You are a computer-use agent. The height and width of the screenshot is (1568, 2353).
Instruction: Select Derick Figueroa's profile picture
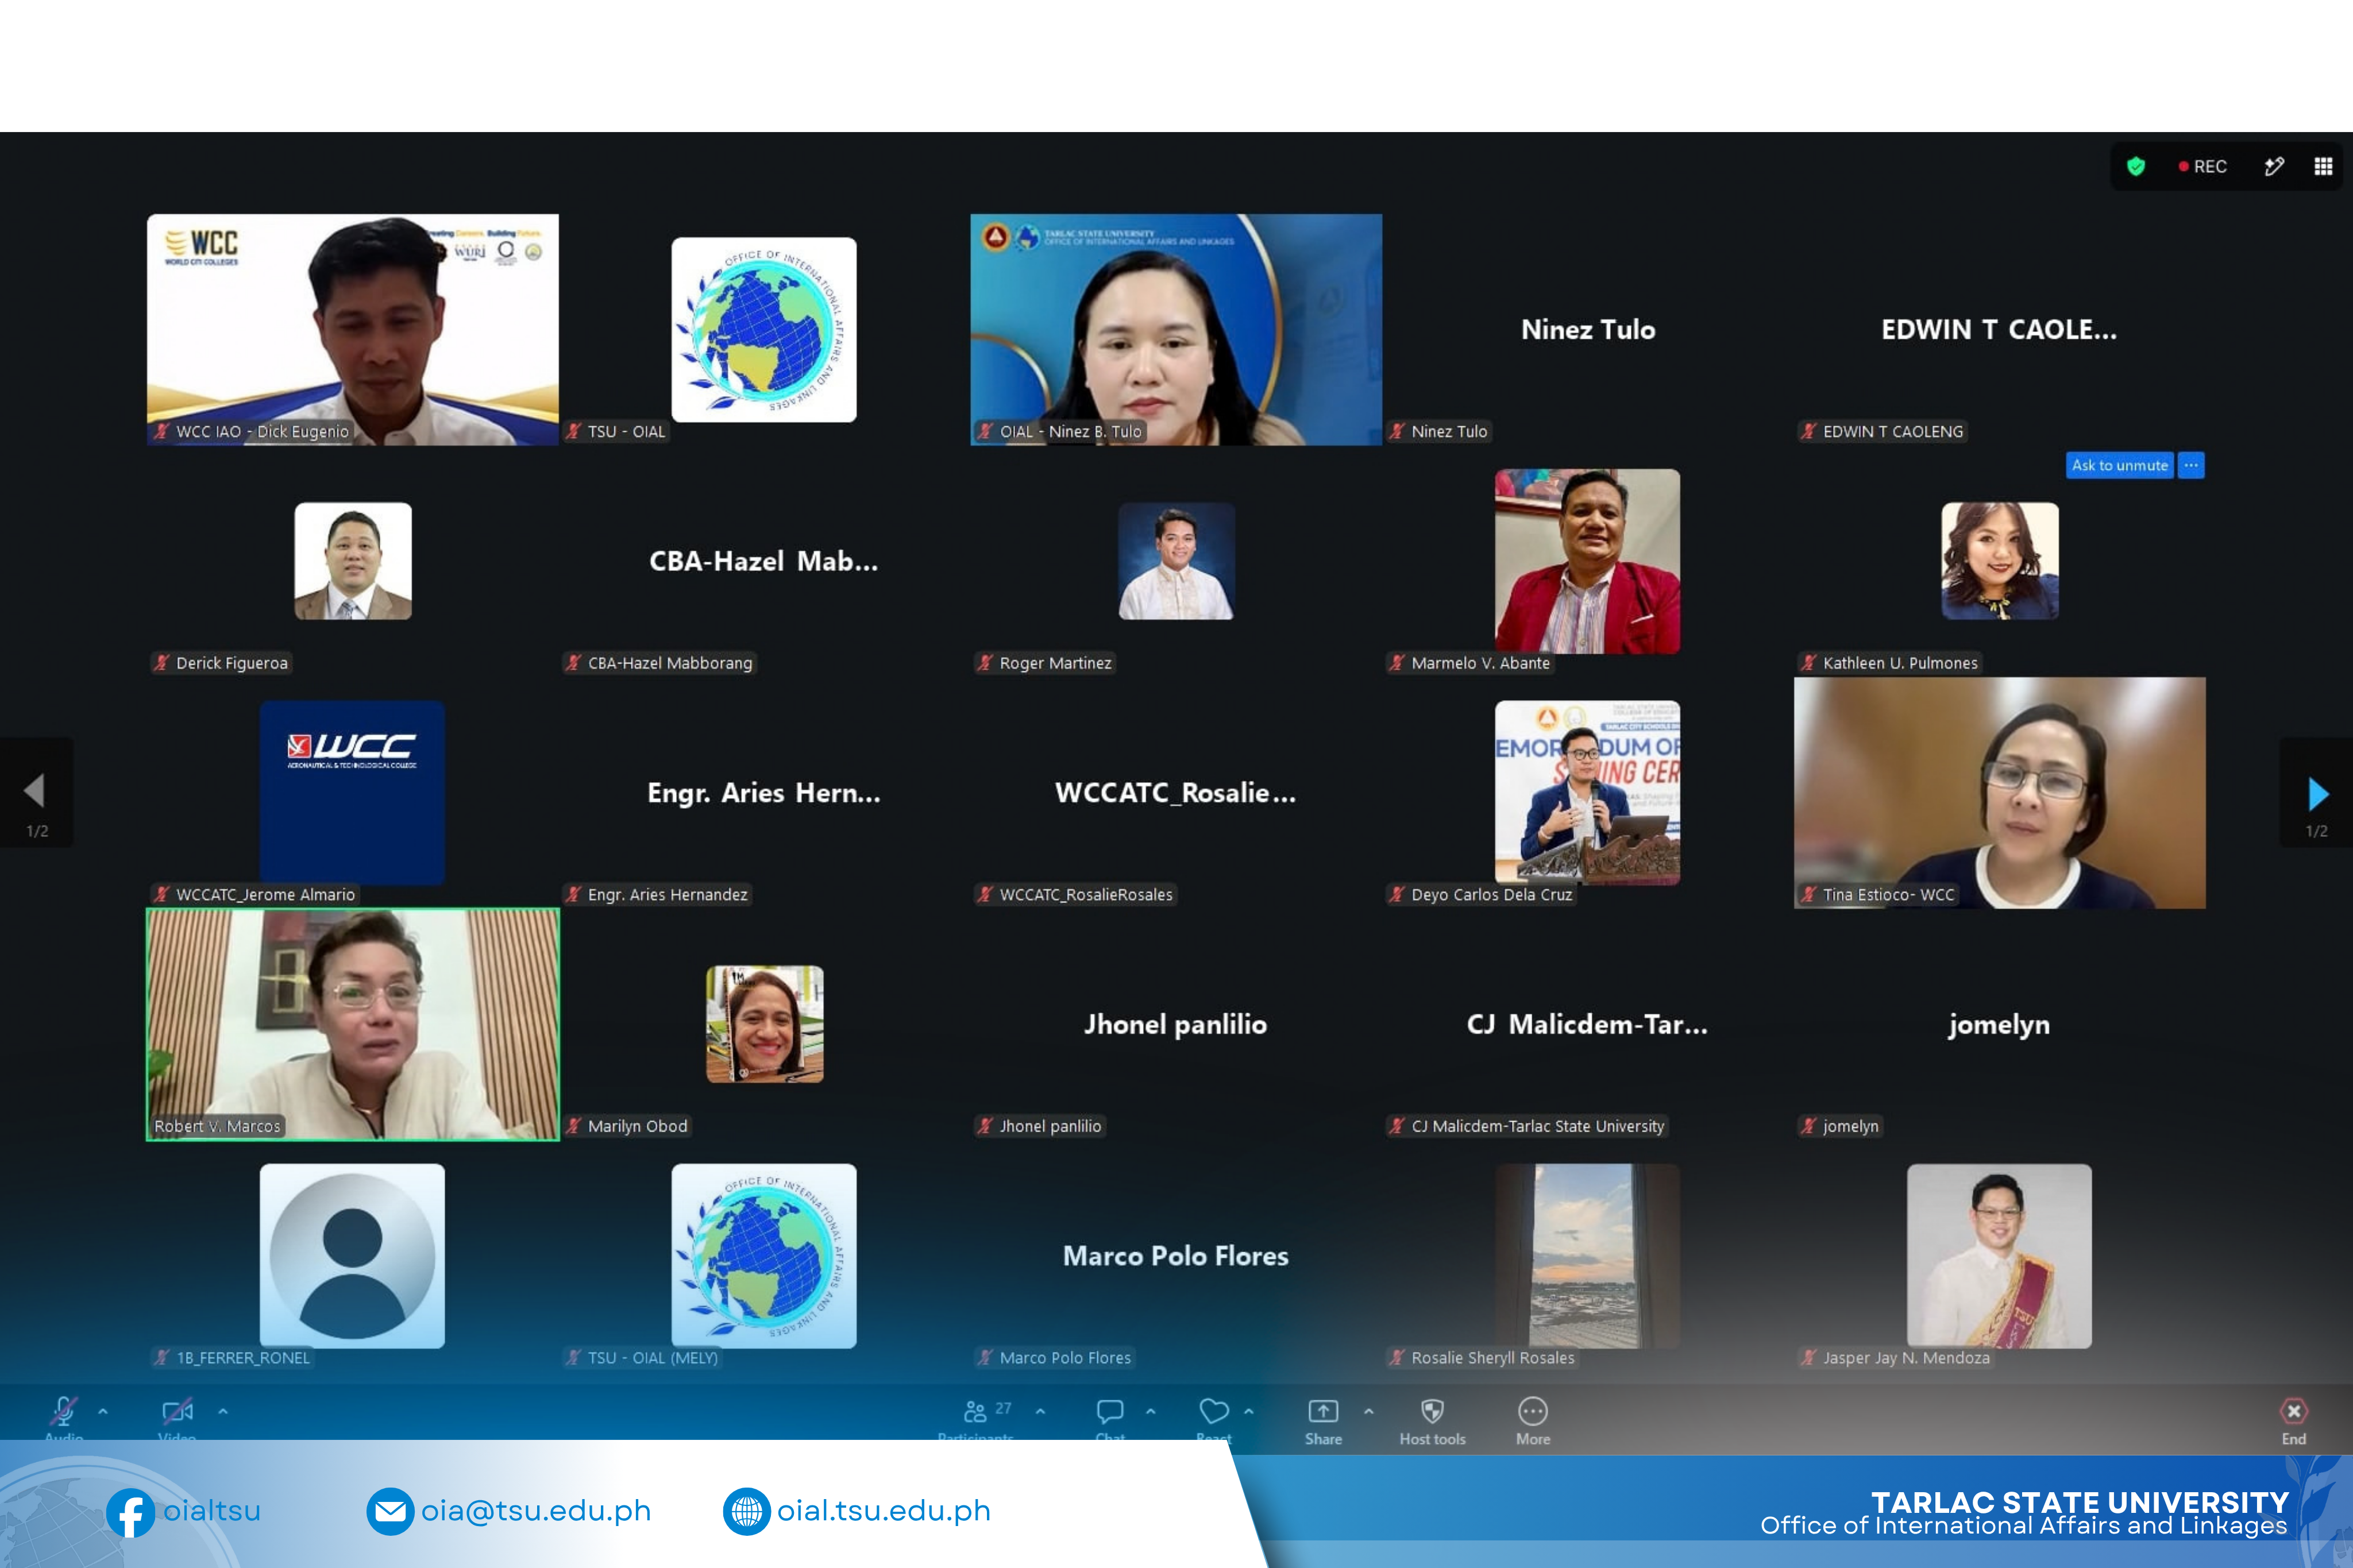[353, 561]
